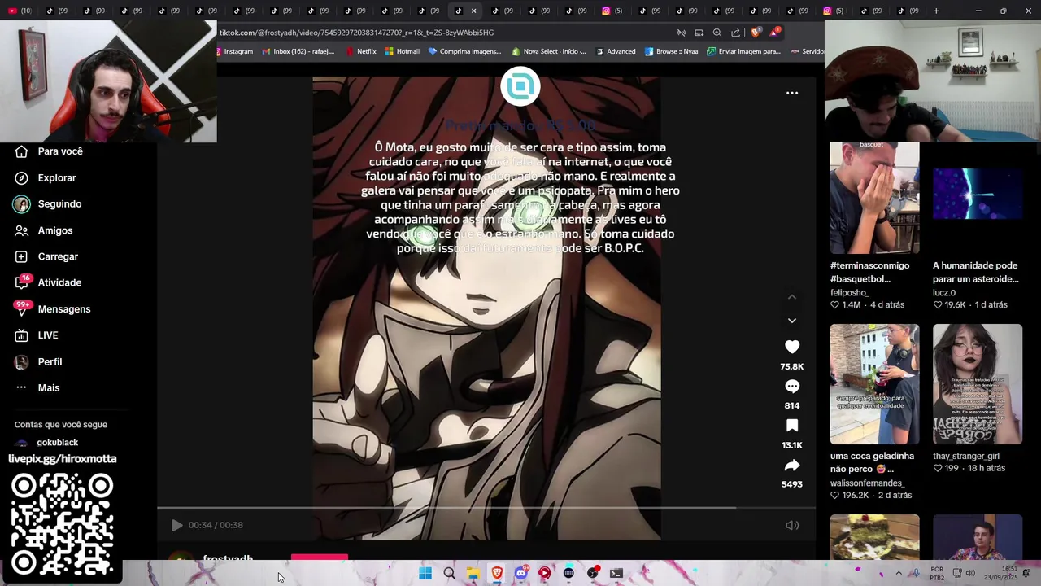
Task: Share the video using the arrow icon
Action: (x=792, y=466)
